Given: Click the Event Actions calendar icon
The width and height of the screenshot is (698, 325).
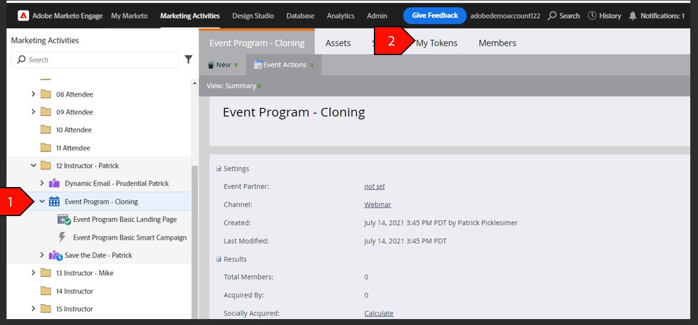Looking at the screenshot, I should tap(258, 65).
